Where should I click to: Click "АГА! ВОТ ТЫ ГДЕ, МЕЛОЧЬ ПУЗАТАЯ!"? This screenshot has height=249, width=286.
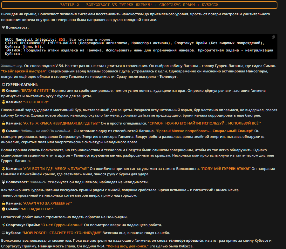click(56, 169)
